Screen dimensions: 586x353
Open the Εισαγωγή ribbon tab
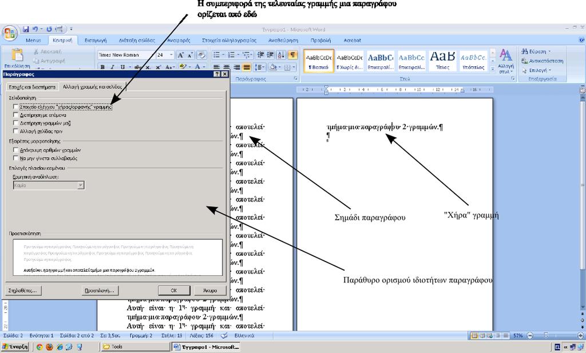(x=96, y=40)
